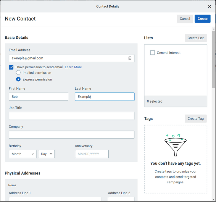Click the Address Line 1 field

[x=55, y=199]
